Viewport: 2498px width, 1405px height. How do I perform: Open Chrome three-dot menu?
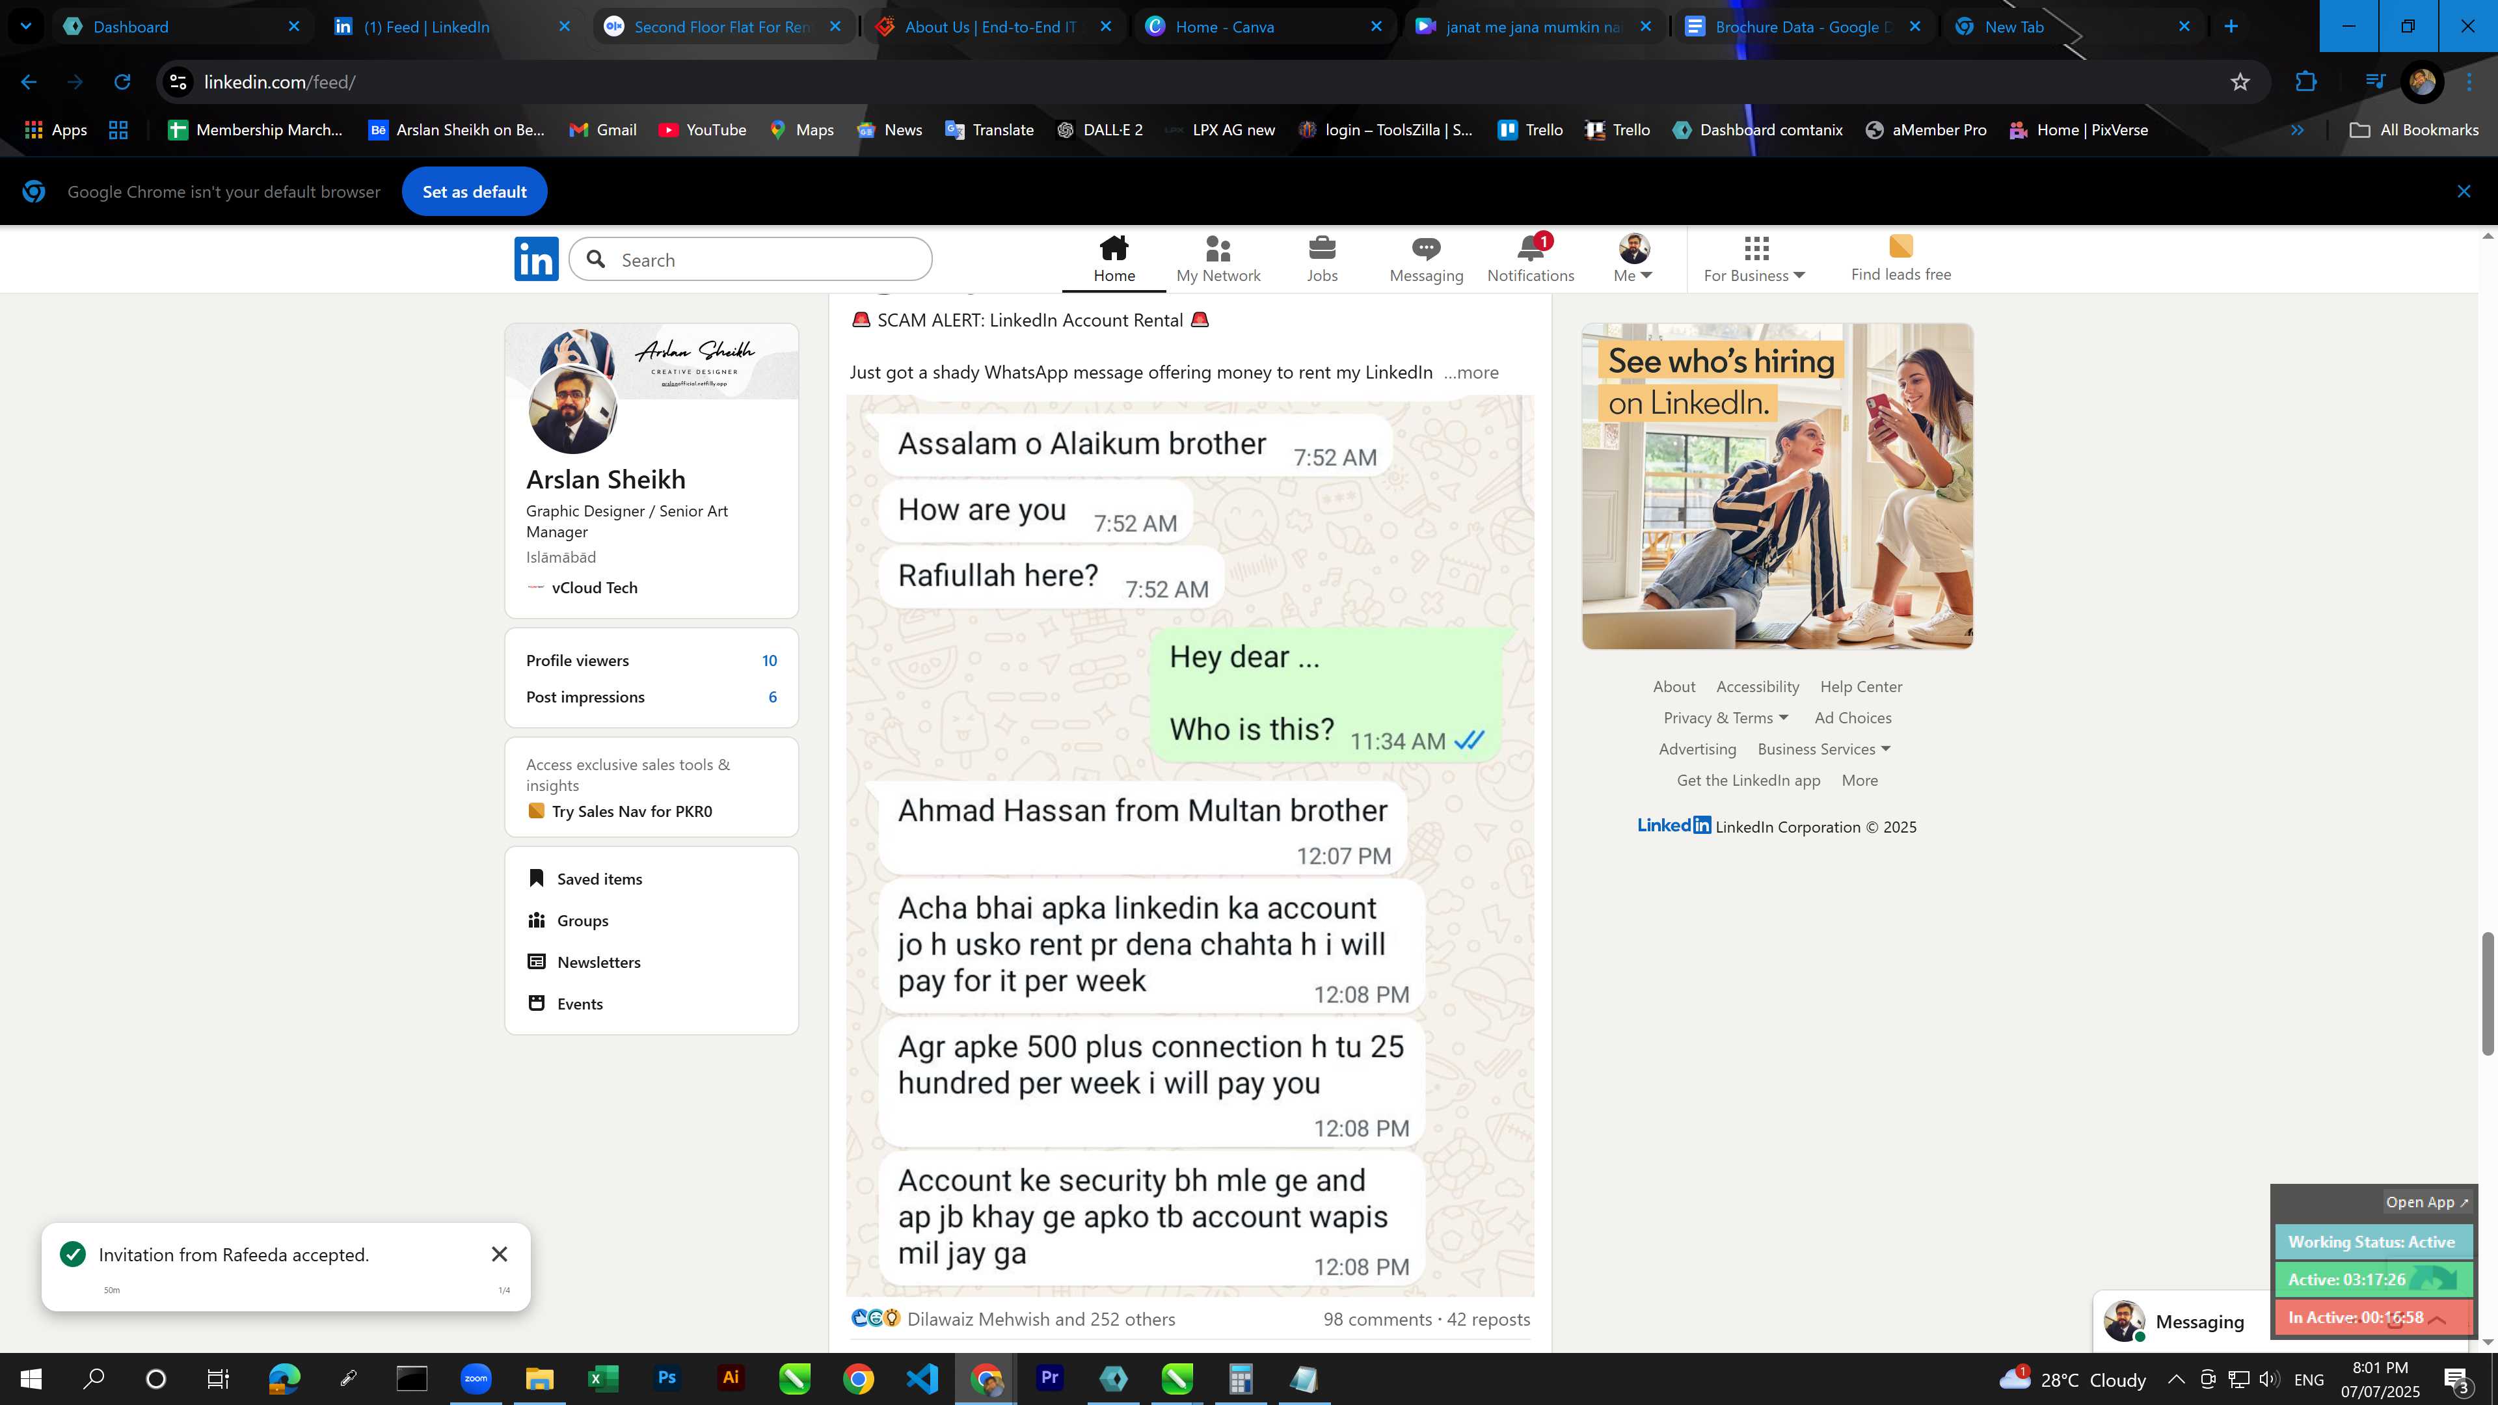pos(2469,83)
